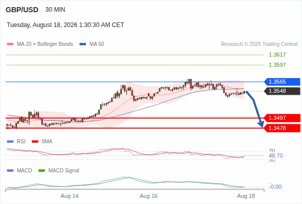Select the MACD Signal legend label
Screen dimensions: 302x204
(64, 171)
